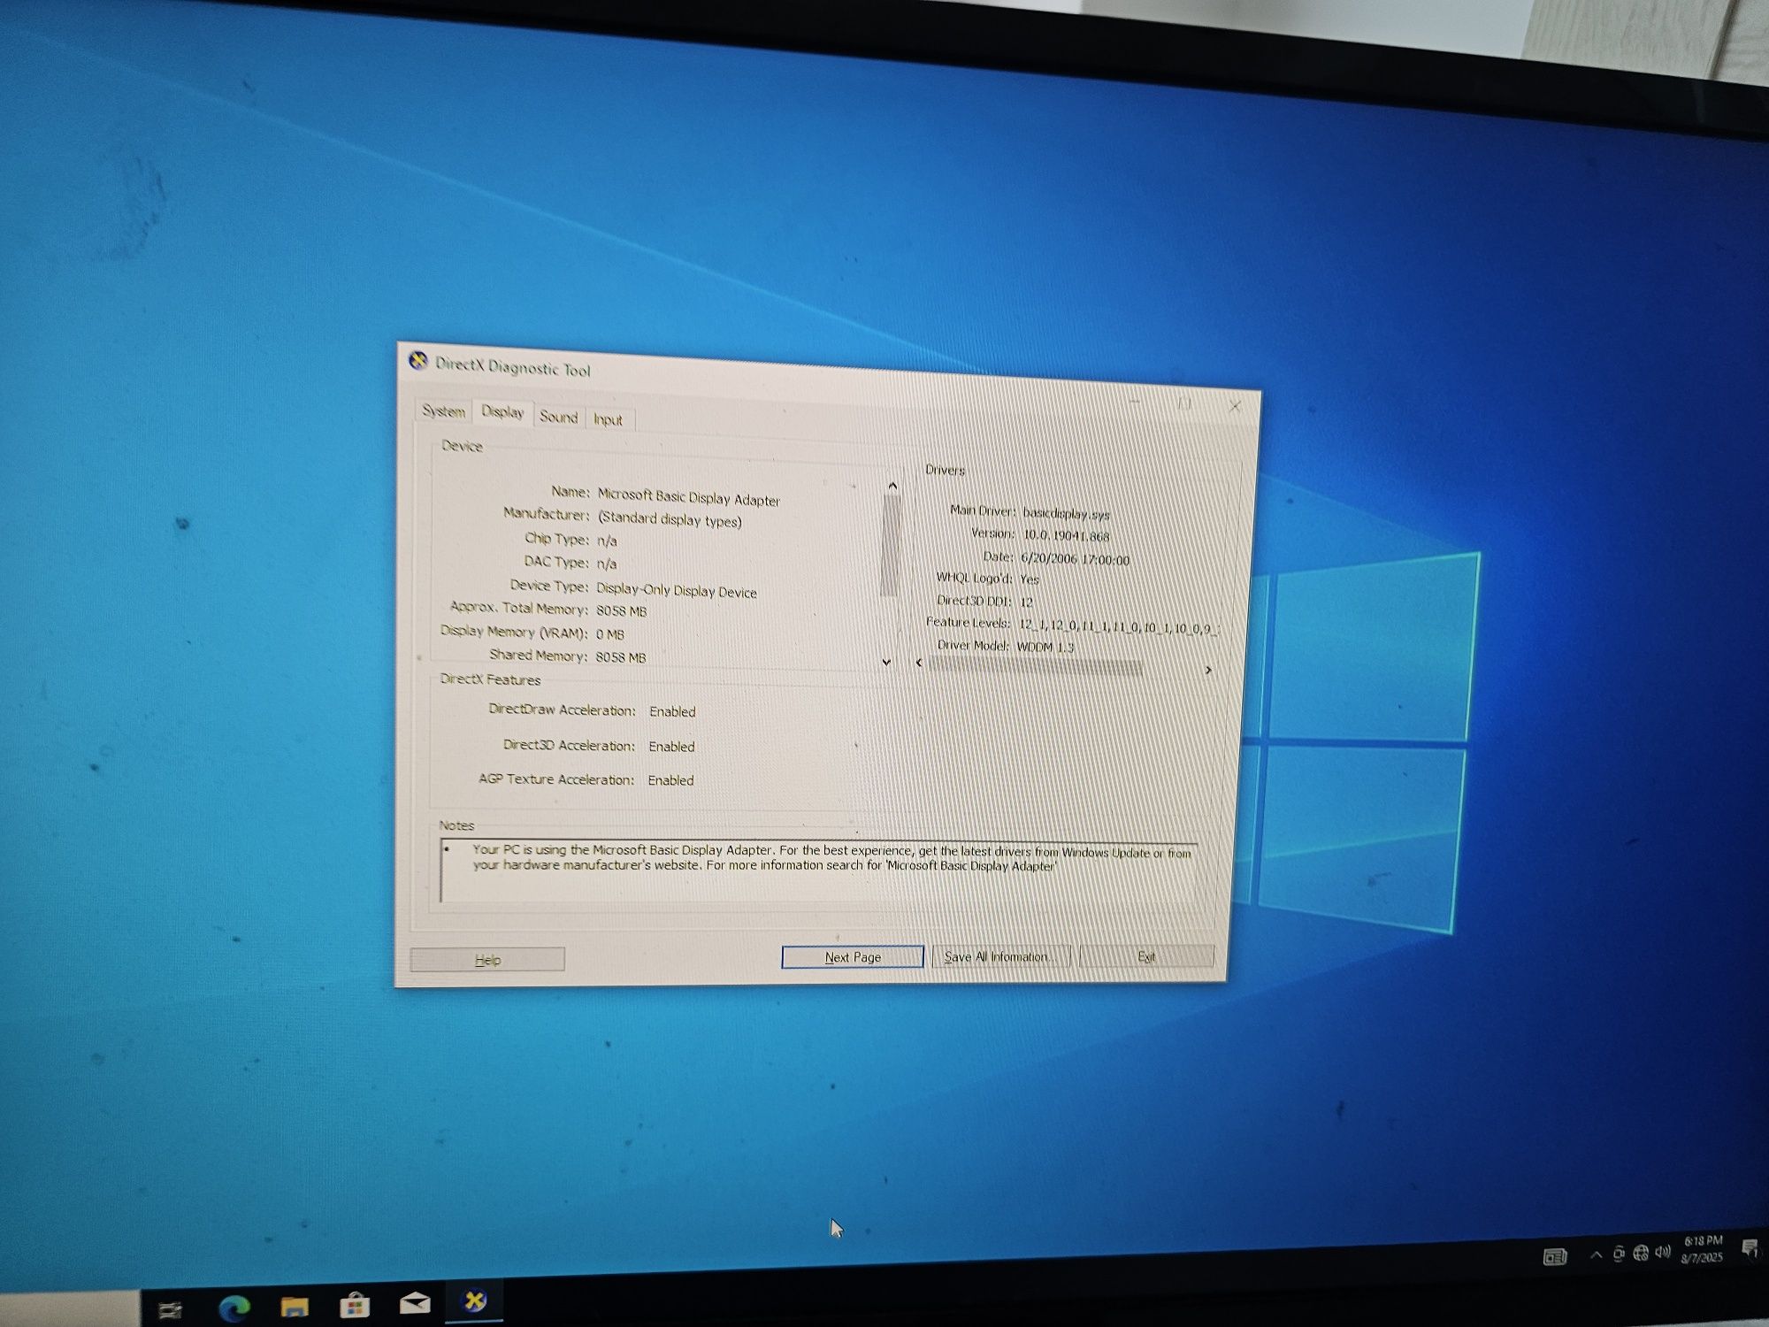This screenshot has width=1769, height=1327.
Task: Click the Drivers horizontal scrollbar thumb
Action: (1035, 666)
